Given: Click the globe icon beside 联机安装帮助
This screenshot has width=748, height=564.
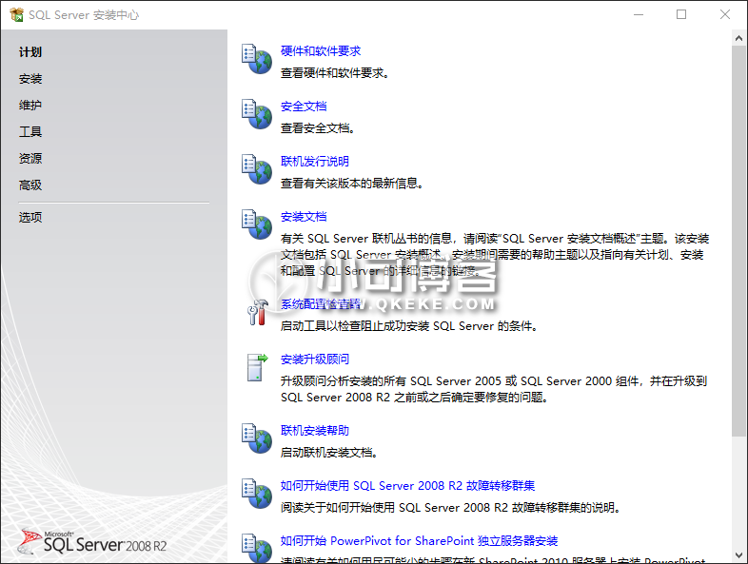Looking at the screenshot, I should click(x=257, y=438).
